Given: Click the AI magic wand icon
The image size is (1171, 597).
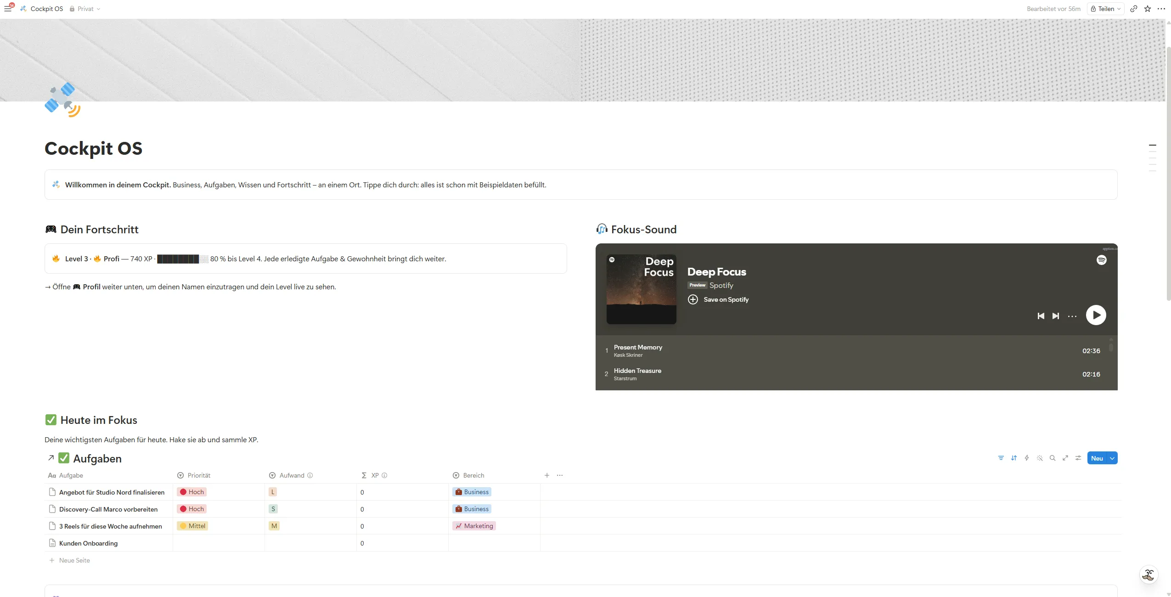Looking at the screenshot, I should 1039,458.
